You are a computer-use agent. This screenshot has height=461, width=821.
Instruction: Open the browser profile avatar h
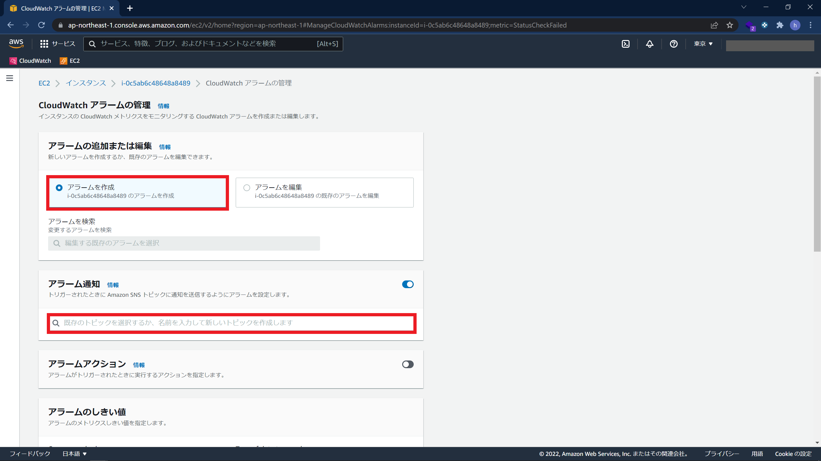[795, 25]
